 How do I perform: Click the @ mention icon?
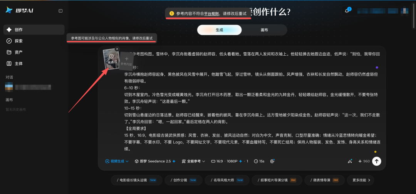(272, 161)
